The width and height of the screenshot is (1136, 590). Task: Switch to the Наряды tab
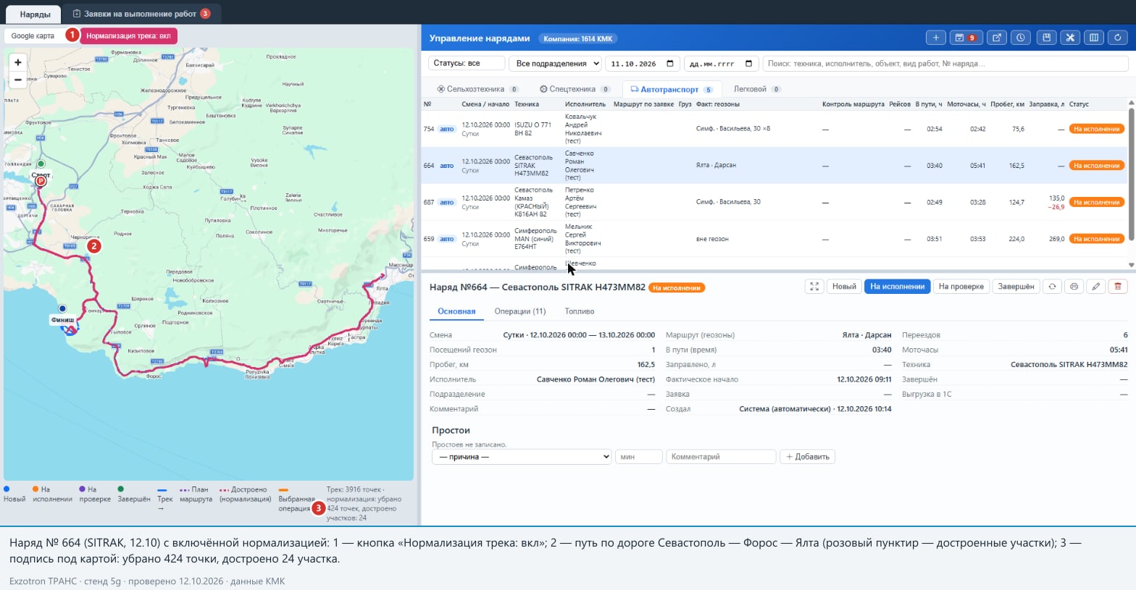tap(35, 14)
